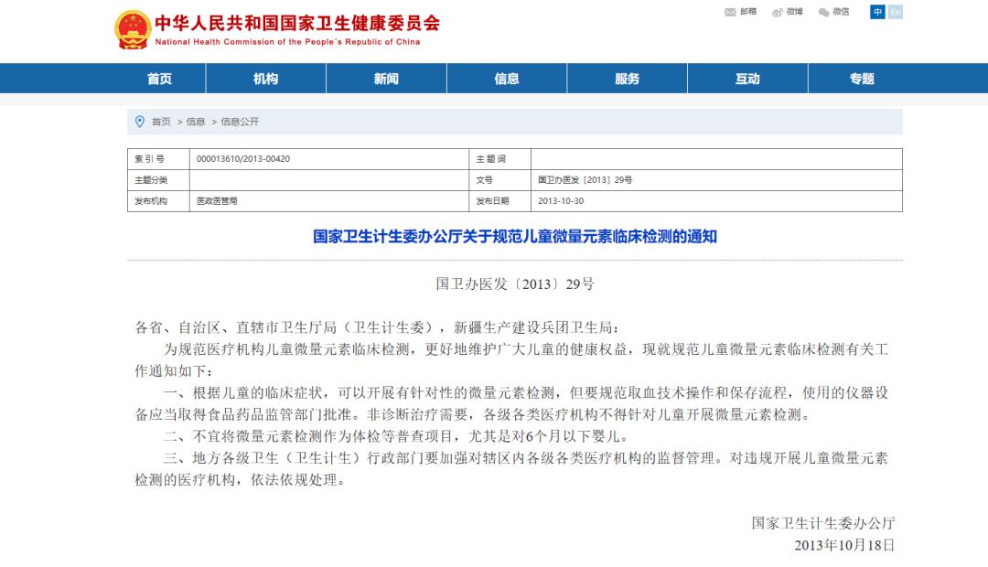Open the 机构 navigation tab
This screenshot has height=567, width=988.
tap(264, 79)
